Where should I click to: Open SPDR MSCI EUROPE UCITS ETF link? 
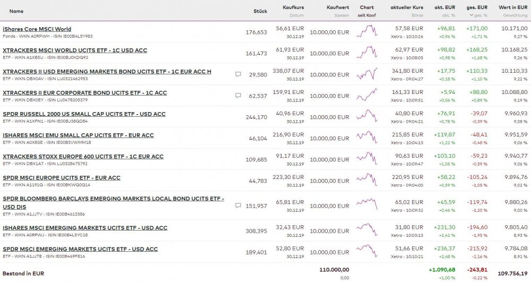pyautogui.click(x=62, y=178)
